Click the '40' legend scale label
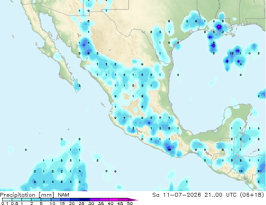 point(110,203)
